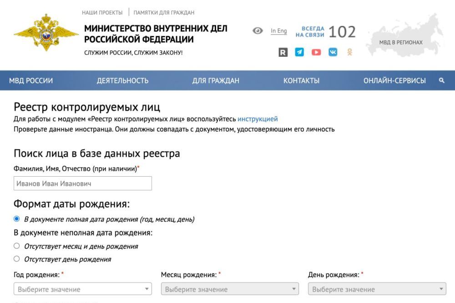Select full birth date radio option
Image resolution: width=455 pixels, height=303 pixels.
click(x=17, y=219)
